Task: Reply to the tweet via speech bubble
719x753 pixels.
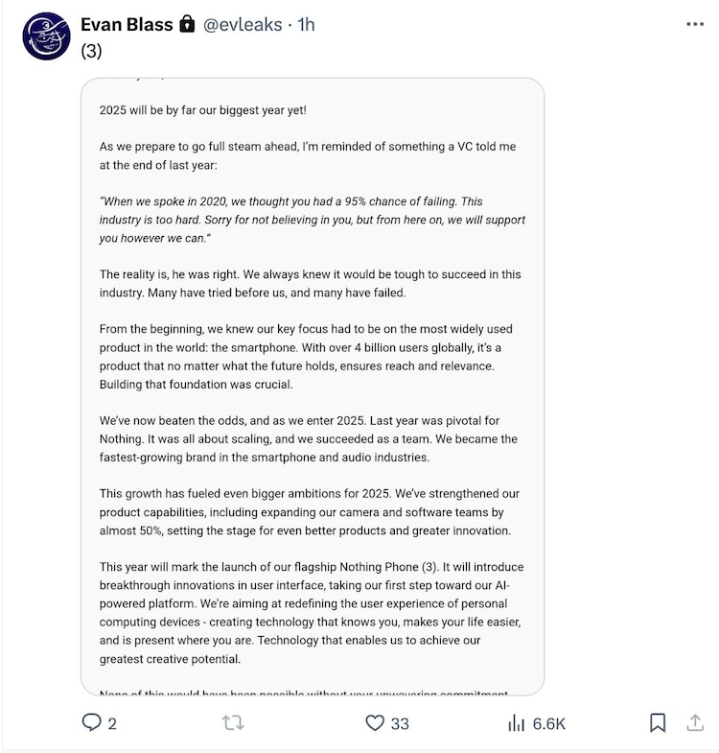Action: point(92,723)
